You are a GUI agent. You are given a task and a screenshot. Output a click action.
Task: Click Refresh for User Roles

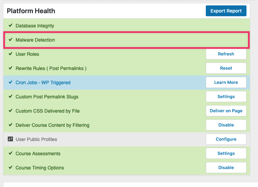tap(226, 54)
